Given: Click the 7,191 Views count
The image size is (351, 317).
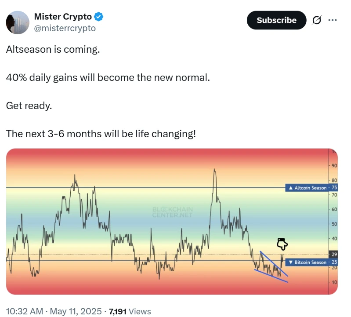Looking at the screenshot, I should coord(130,311).
